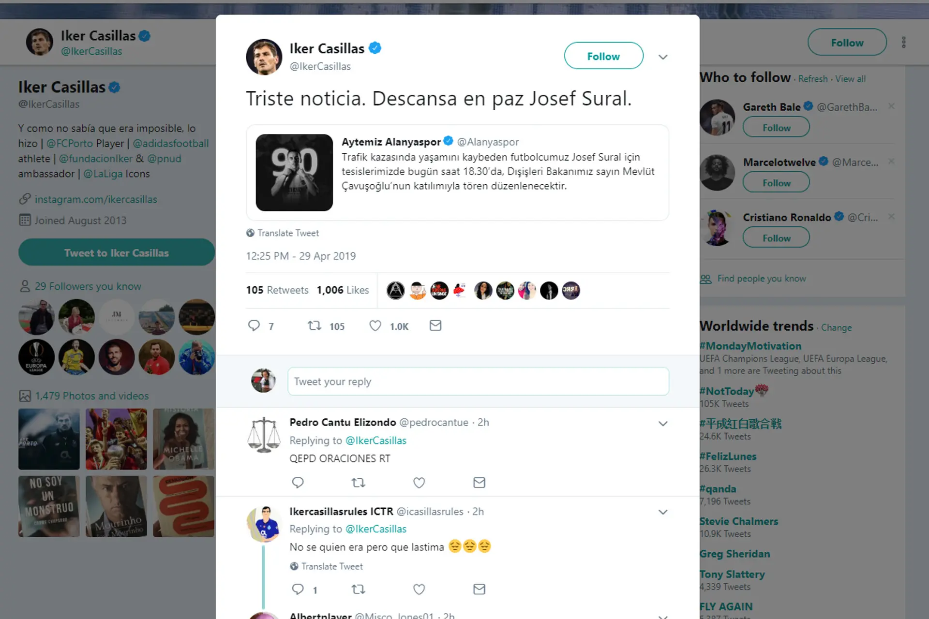Open the quoted Aytemiz Alanyaspor tweet image
Viewport: 929px width, 619px height.
click(x=294, y=173)
